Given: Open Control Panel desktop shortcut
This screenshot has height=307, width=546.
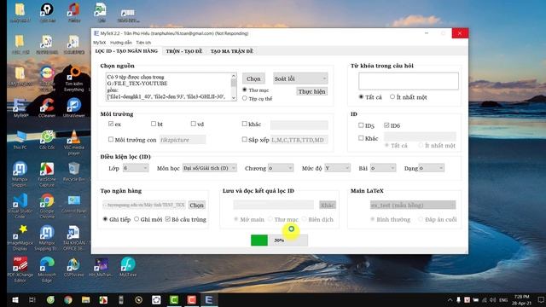Looking at the screenshot, I should (x=74, y=203).
